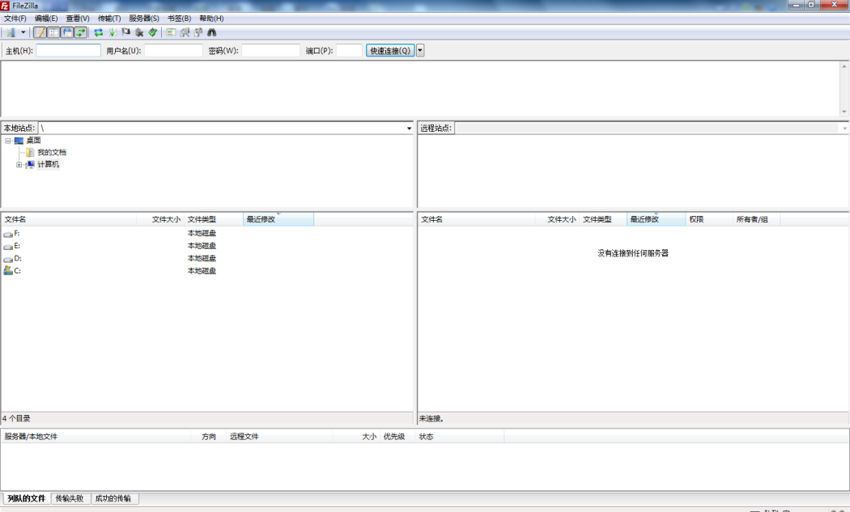Expand the 计算机 tree node

[19, 165]
